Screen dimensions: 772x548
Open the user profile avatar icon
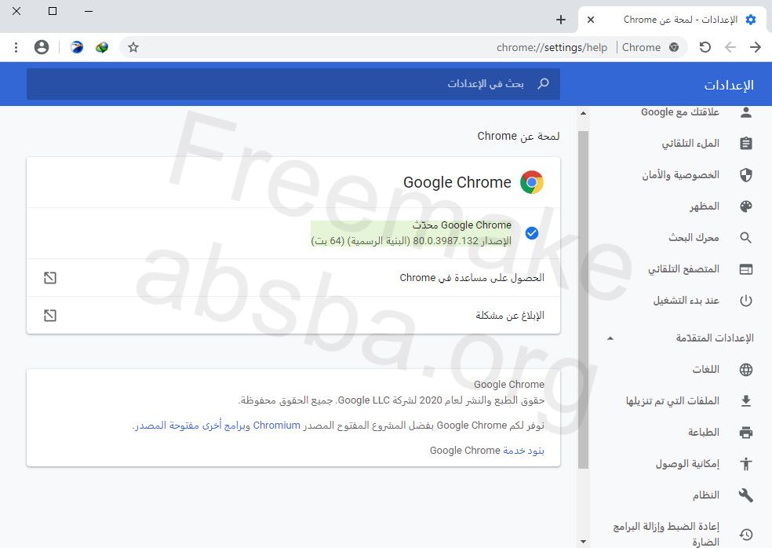click(x=42, y=47)
